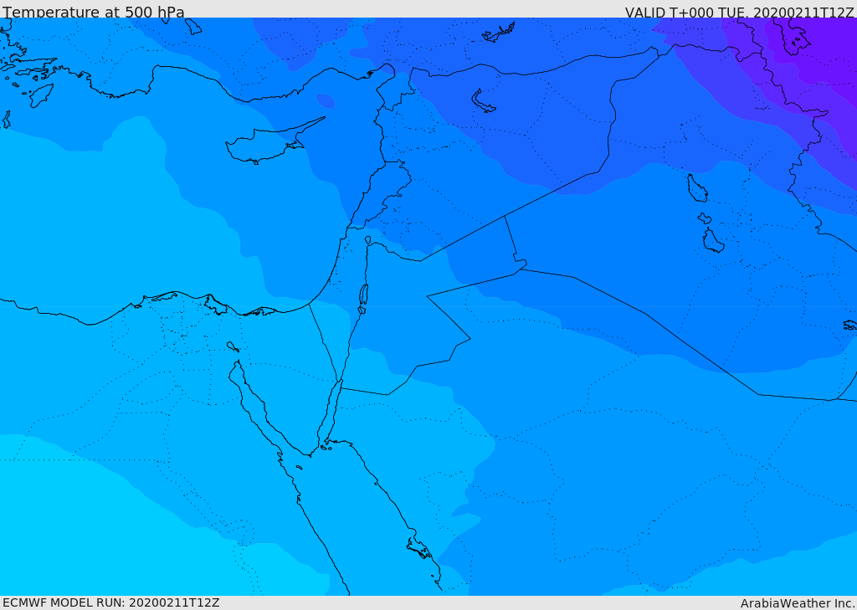Click the 'ArabiaWeather Inc' credit text
The image size is (857, 610).
(x=797, y=603)
